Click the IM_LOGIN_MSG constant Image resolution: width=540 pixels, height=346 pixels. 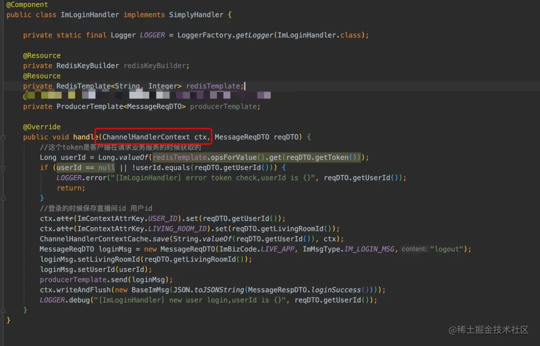[x=369, y=249]
